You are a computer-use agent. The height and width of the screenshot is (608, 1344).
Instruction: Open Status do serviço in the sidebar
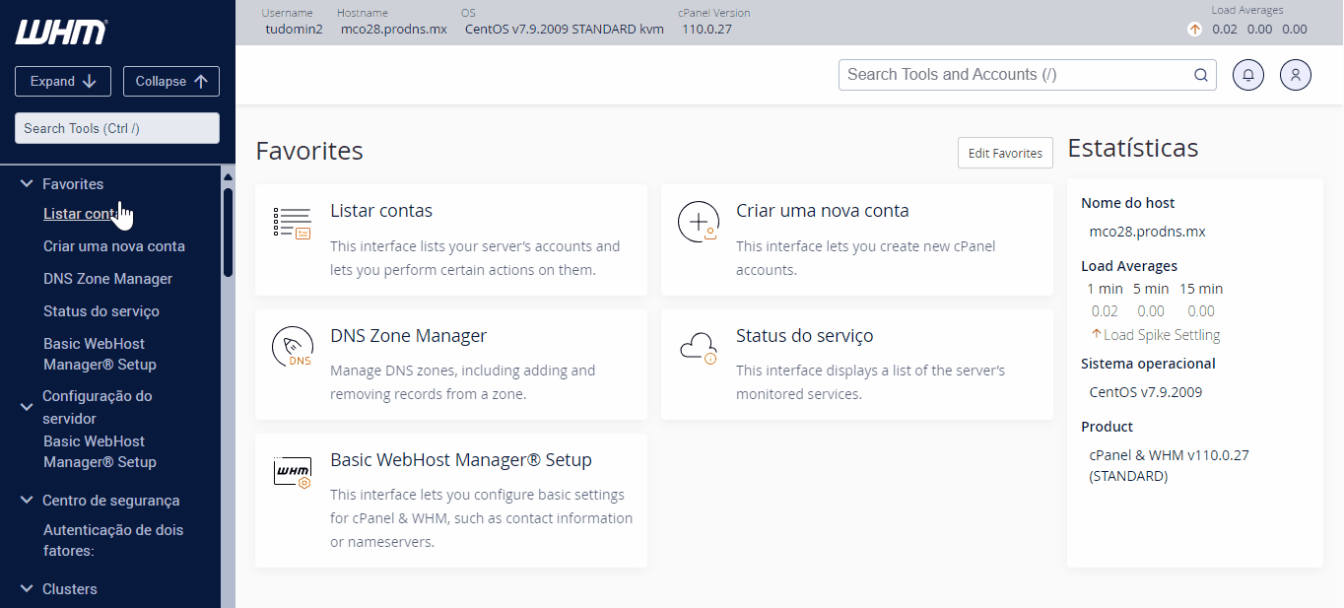pyautogui.click(x=101, y=311)
